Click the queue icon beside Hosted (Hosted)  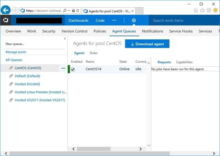(x=11, y=84)
